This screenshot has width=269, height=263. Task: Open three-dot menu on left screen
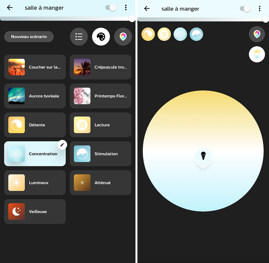[126, 7]
